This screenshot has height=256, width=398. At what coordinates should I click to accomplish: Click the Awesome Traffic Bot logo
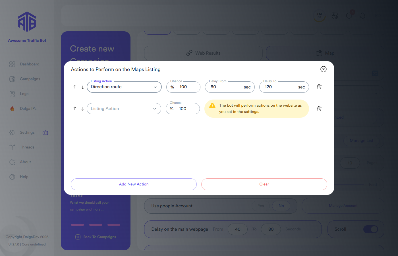[27, 22]
